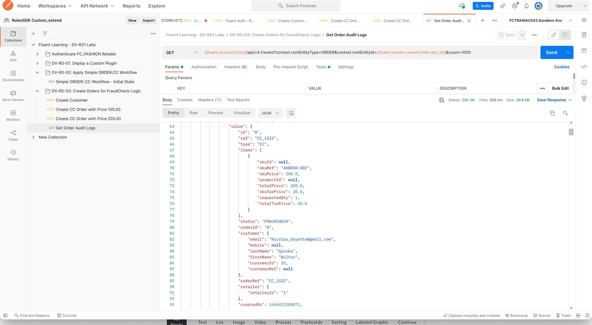The height and width of the screenshot is (325, 592).
Task: Click the code snippet icon
Action: pyautogui.click(x=584, y=67)
